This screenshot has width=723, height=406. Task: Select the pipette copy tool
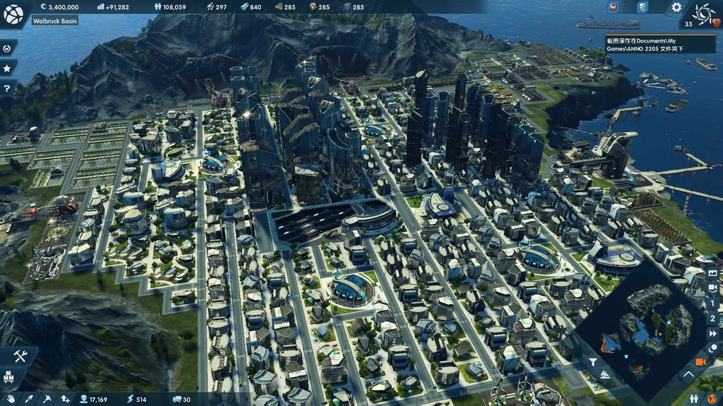29,399
